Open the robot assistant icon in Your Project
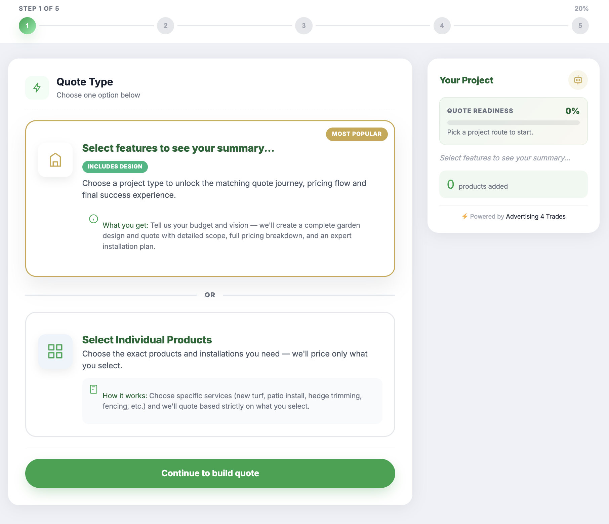 578,80
